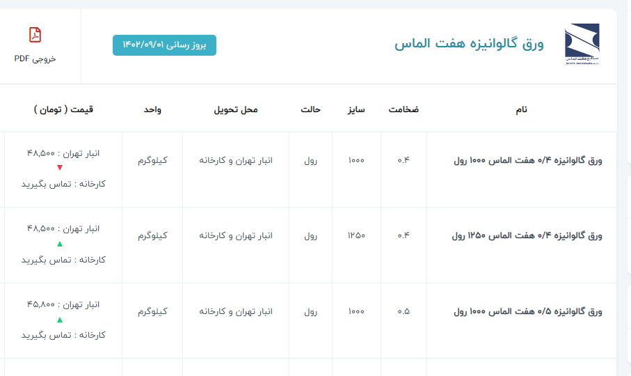
Task: Click the "سایز" column header
Action: pyautogui.click(x=356, y=109)
